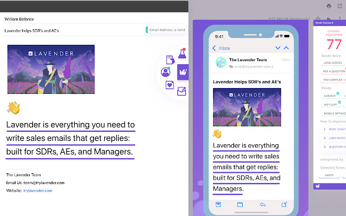Click The Lavender Team sender name in phone

tap(248, 60)
